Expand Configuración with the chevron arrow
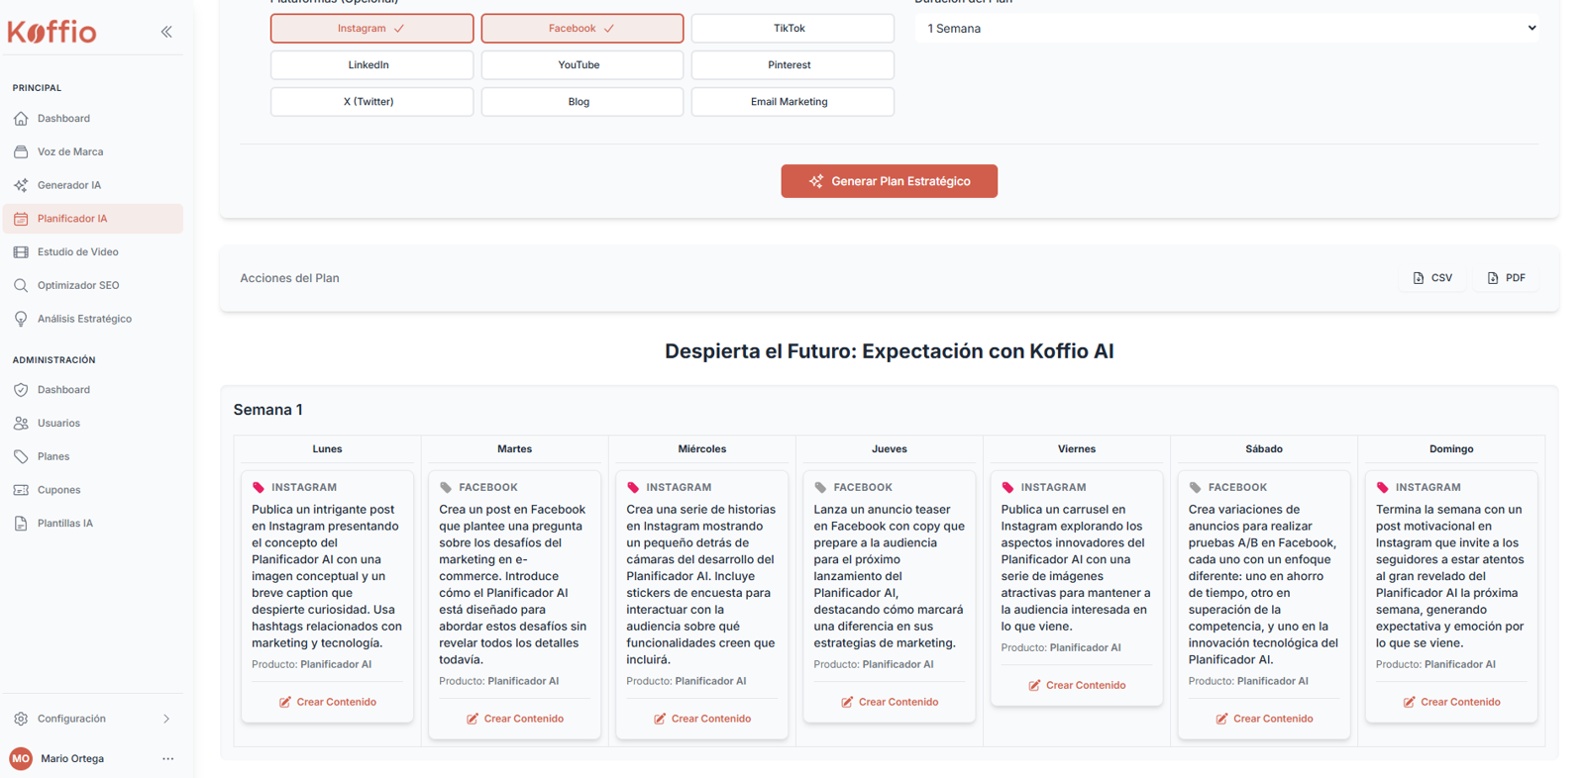Screen dimensions: 1585x778 [x=166, y=719]
